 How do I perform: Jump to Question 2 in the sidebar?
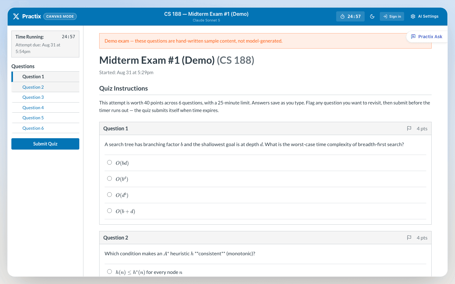tap(45, 87)
